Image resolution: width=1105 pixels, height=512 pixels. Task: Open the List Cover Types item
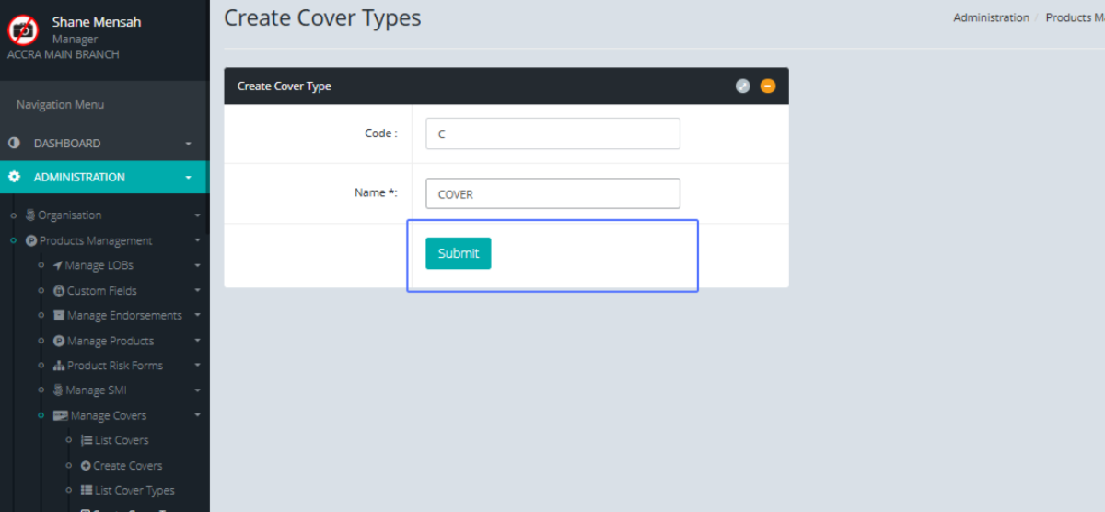click(134, 491)
